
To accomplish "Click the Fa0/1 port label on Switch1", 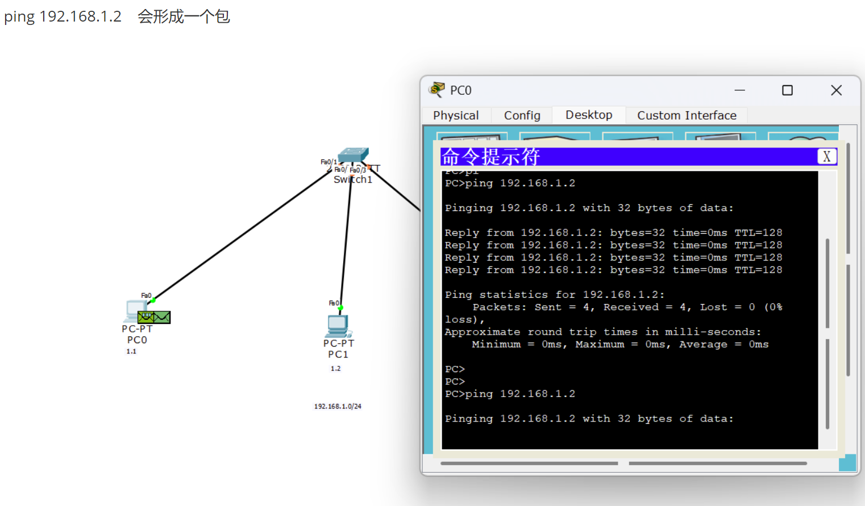I will [328, 162].
